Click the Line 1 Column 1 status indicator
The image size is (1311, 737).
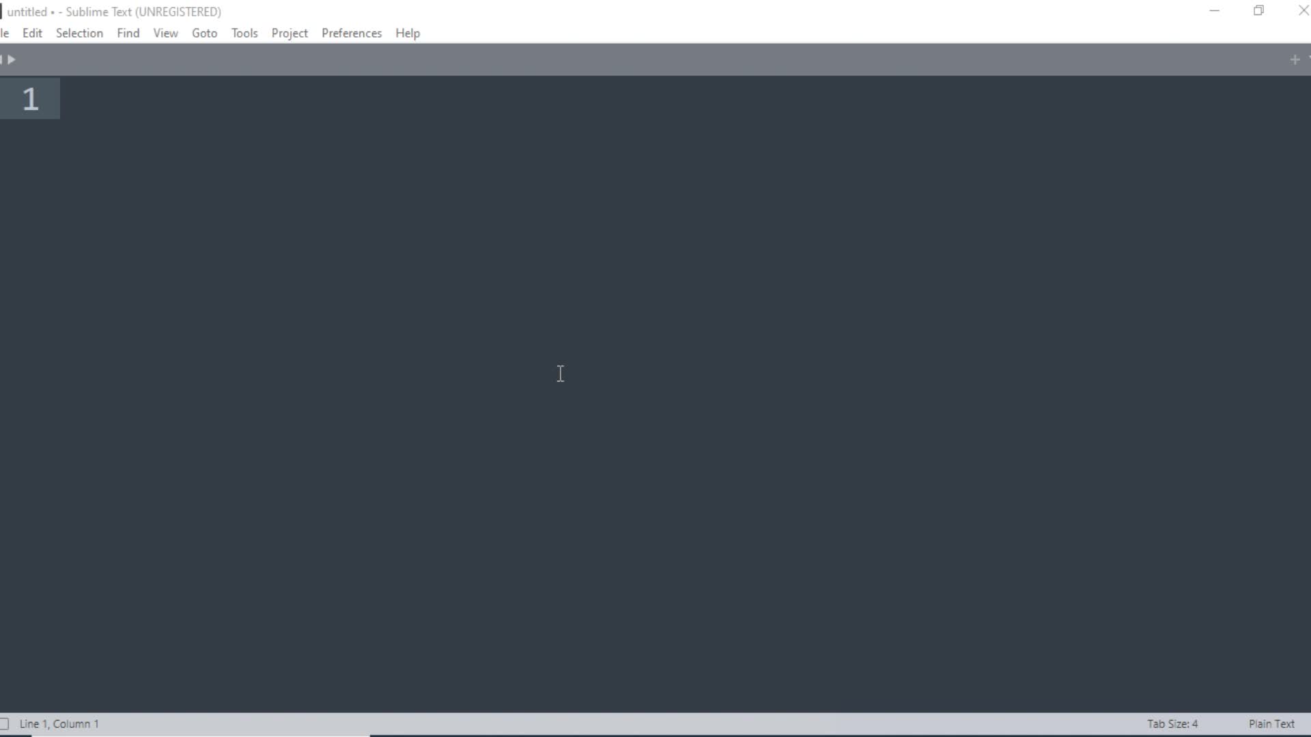click(59, 723)
